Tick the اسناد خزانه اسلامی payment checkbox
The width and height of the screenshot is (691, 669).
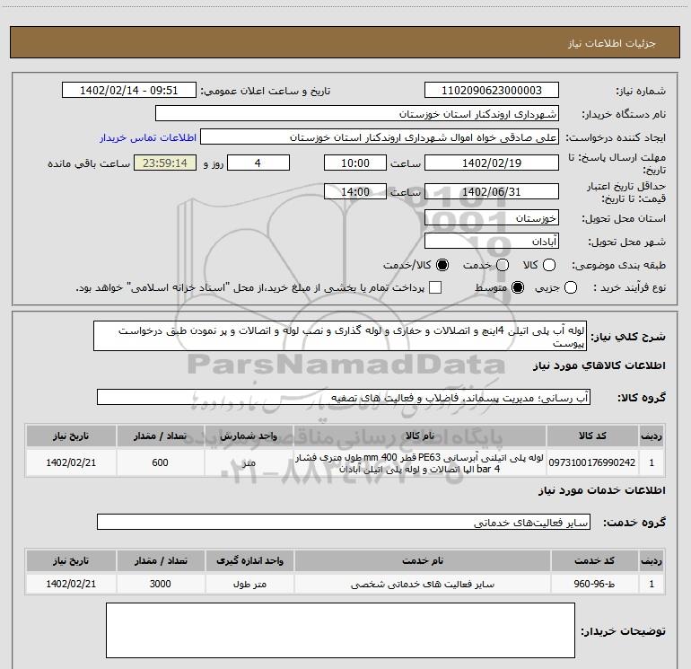435,287
